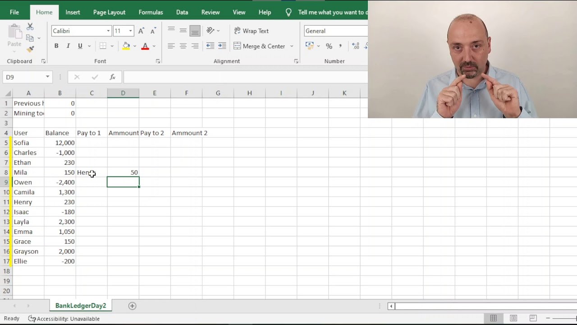Switch to Page Break Preview
577x325 pixels.
[x=533, y=319]
